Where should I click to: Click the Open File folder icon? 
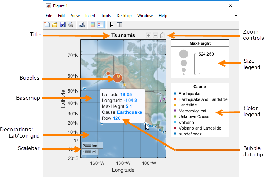pyautogui.click(x=55, y=24)
